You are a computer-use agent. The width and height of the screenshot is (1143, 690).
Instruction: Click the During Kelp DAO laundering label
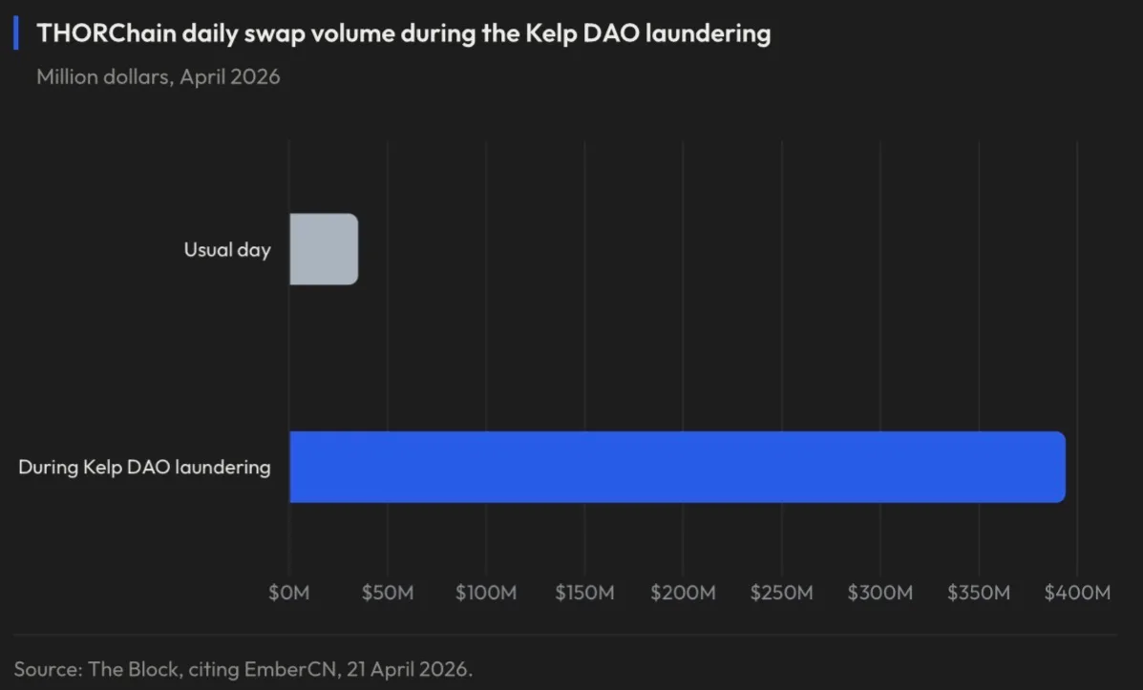[x=144, y=467]
